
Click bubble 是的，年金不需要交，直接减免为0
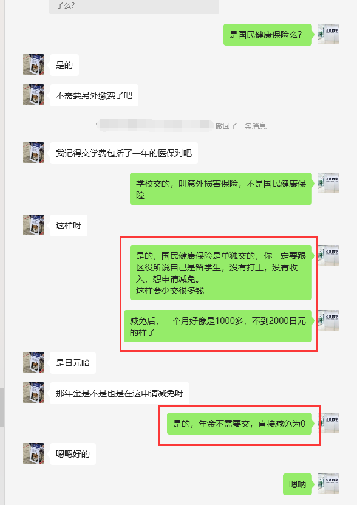click(239, 424)
